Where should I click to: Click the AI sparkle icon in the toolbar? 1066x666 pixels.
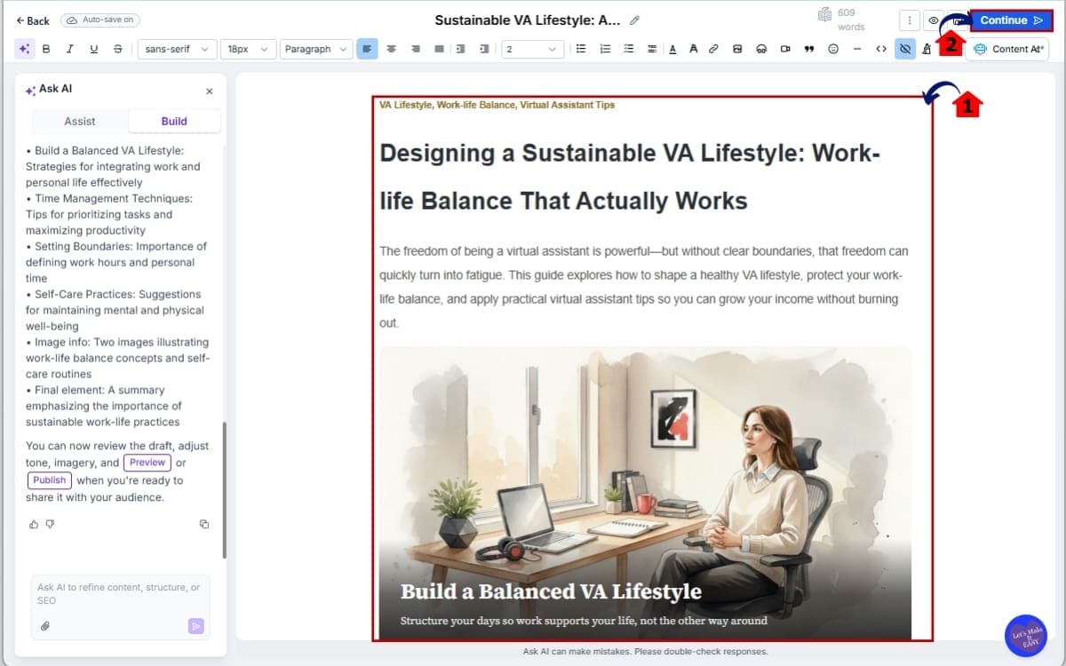pos(24,49)
